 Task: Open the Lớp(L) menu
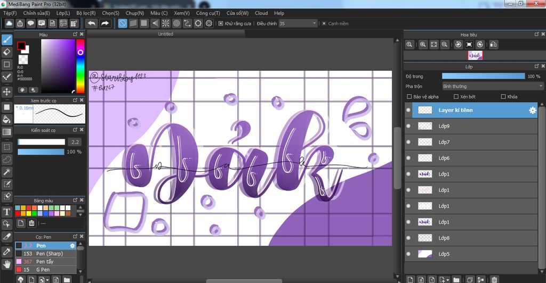(x=63, y=13)
